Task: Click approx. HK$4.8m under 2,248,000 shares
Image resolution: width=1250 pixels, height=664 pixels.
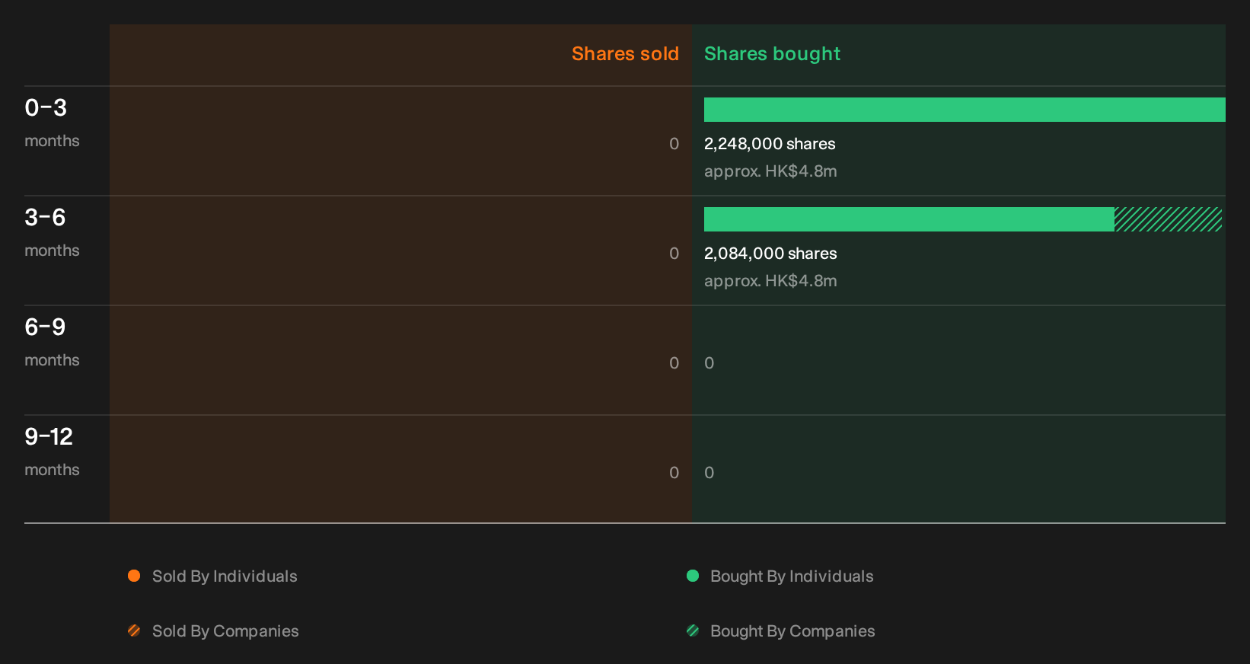Action: tap(770, 171)
